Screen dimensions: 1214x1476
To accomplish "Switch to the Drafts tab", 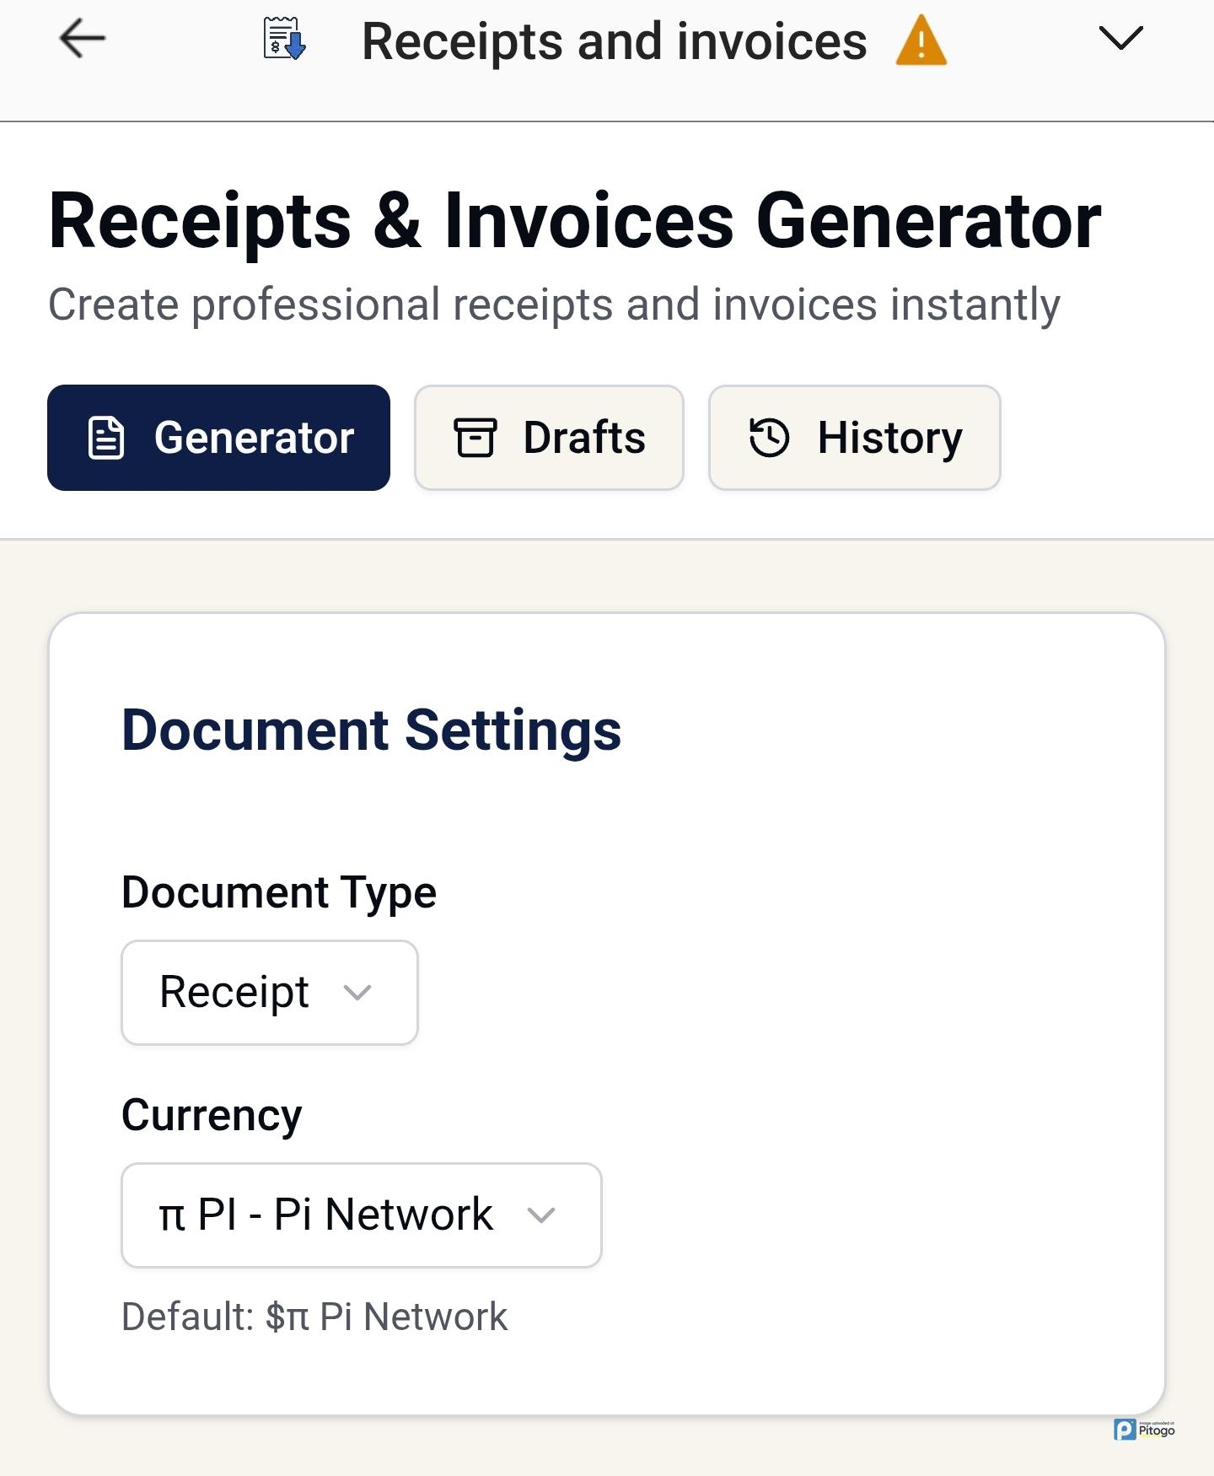I will coord(549,438).
